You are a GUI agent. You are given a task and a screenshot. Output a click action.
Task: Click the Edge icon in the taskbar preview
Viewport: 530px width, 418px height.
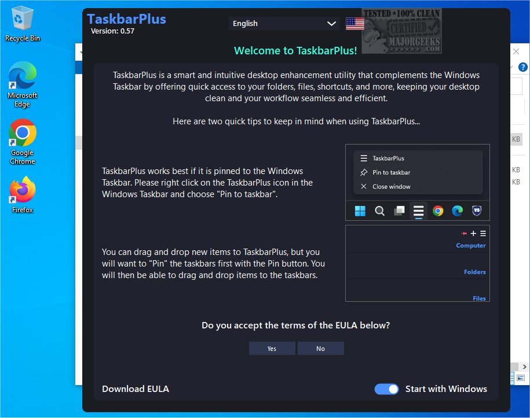[458, 210]
